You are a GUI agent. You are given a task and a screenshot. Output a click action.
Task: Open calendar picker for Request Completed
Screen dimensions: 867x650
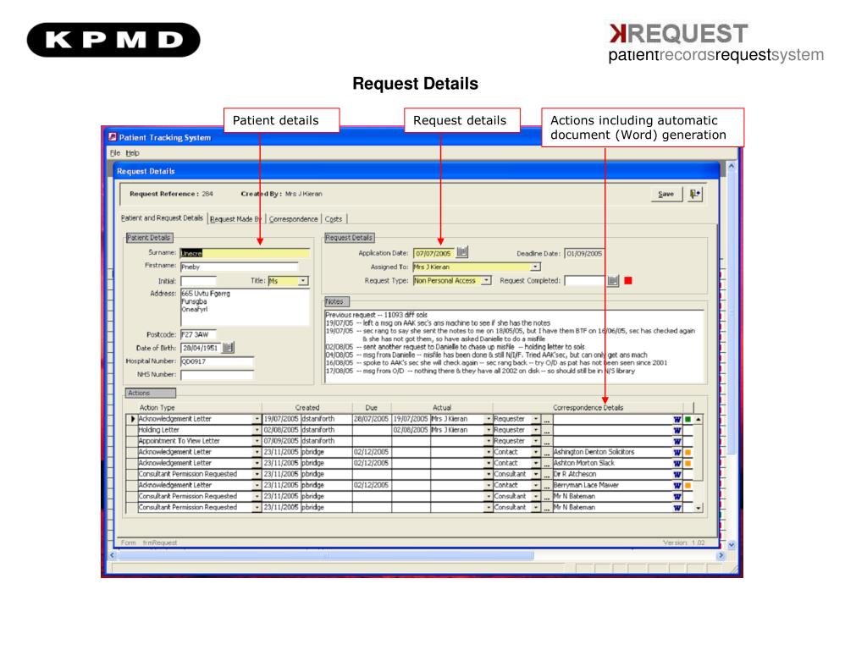pos(613,281)
